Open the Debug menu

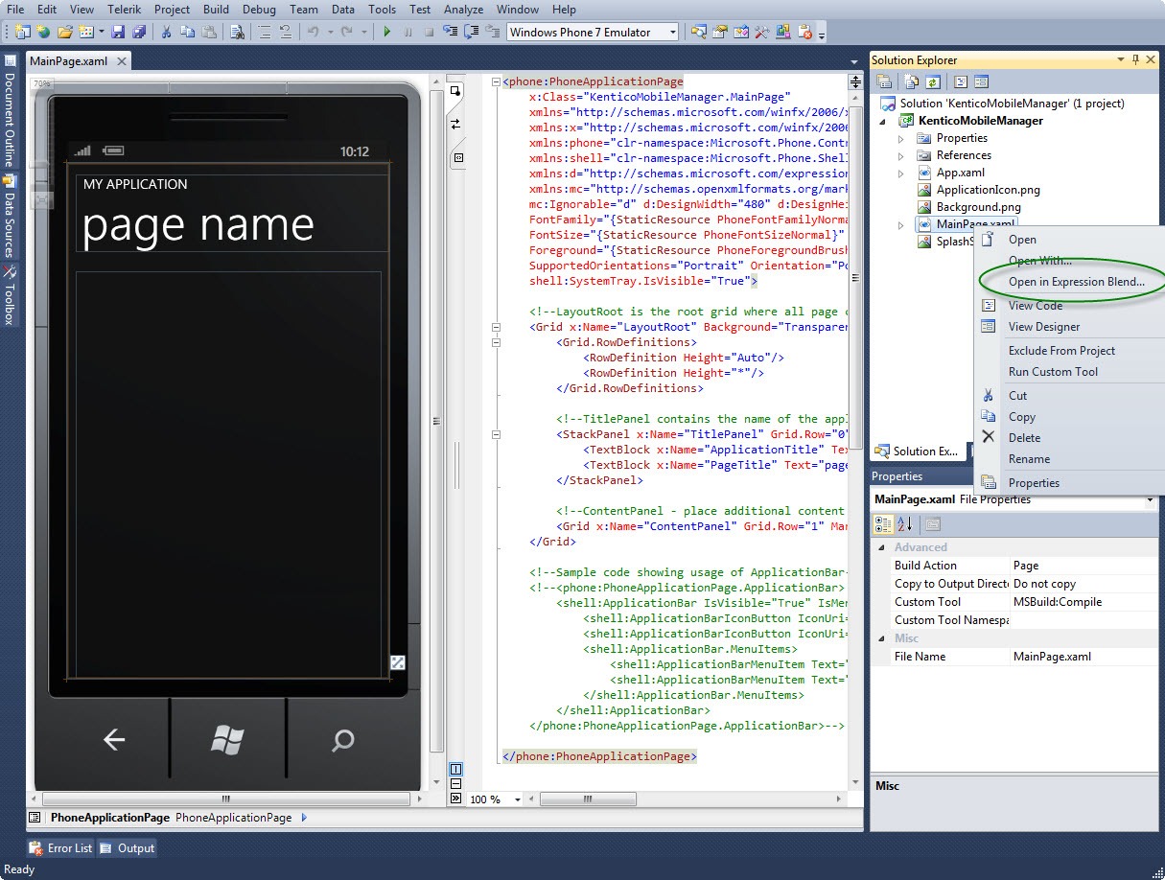point(259,10)
